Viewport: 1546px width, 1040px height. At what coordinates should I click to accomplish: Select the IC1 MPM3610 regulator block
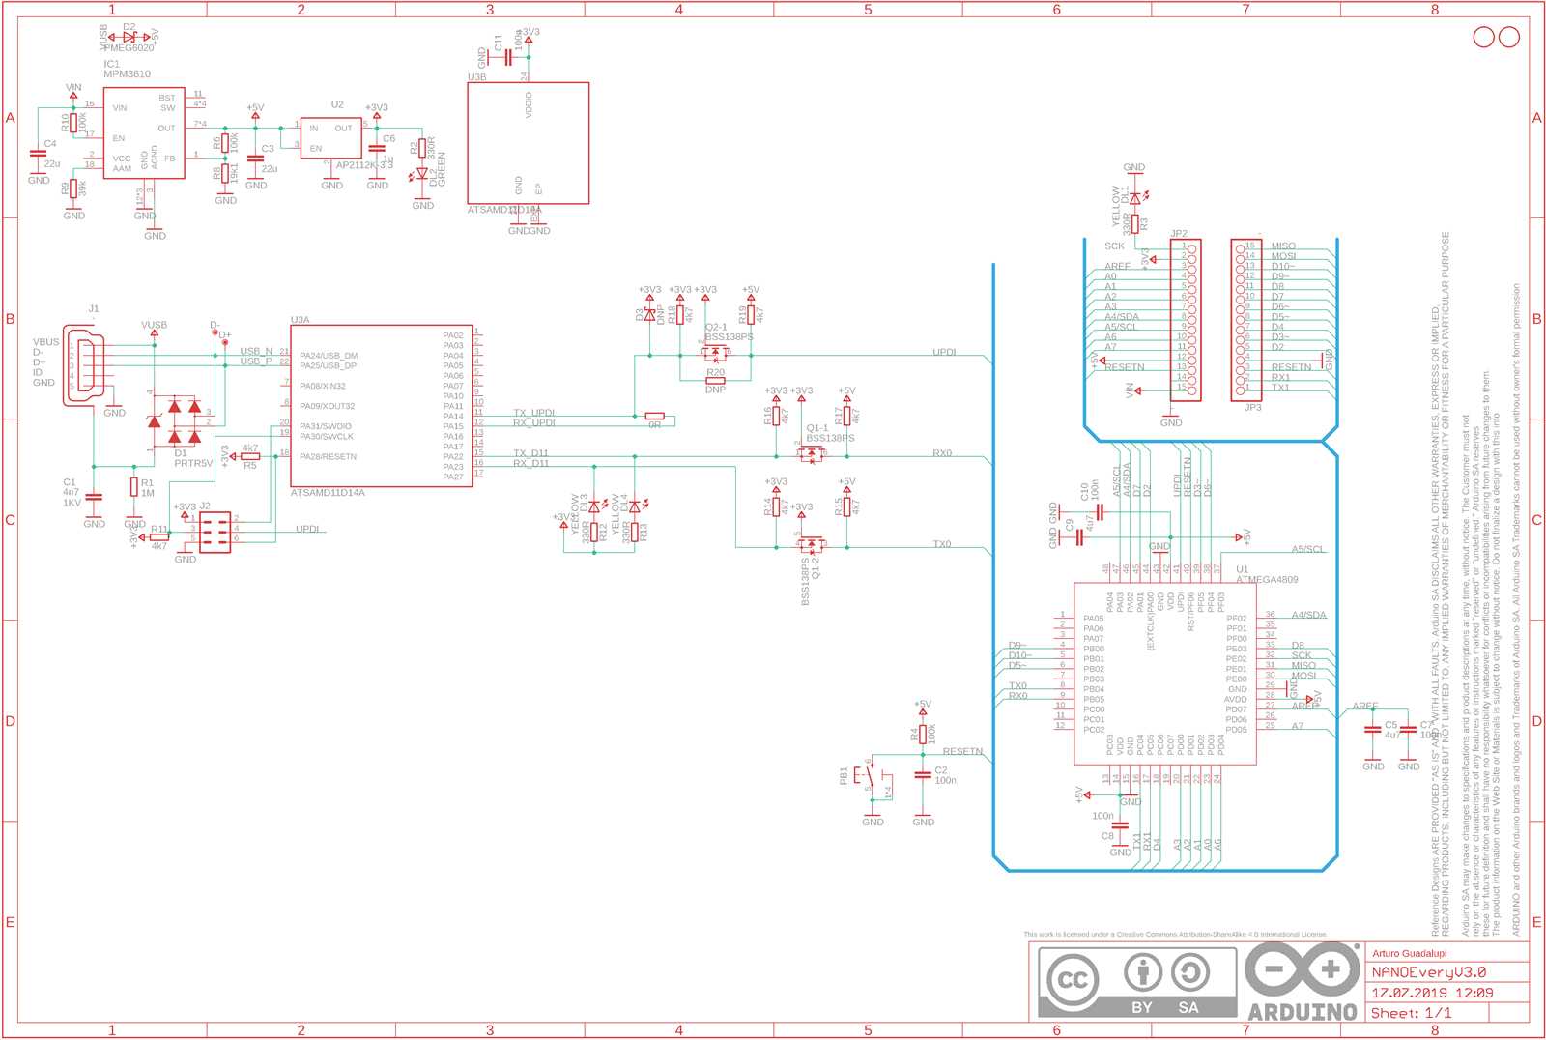pyautogui.click(x=144, y=132)
